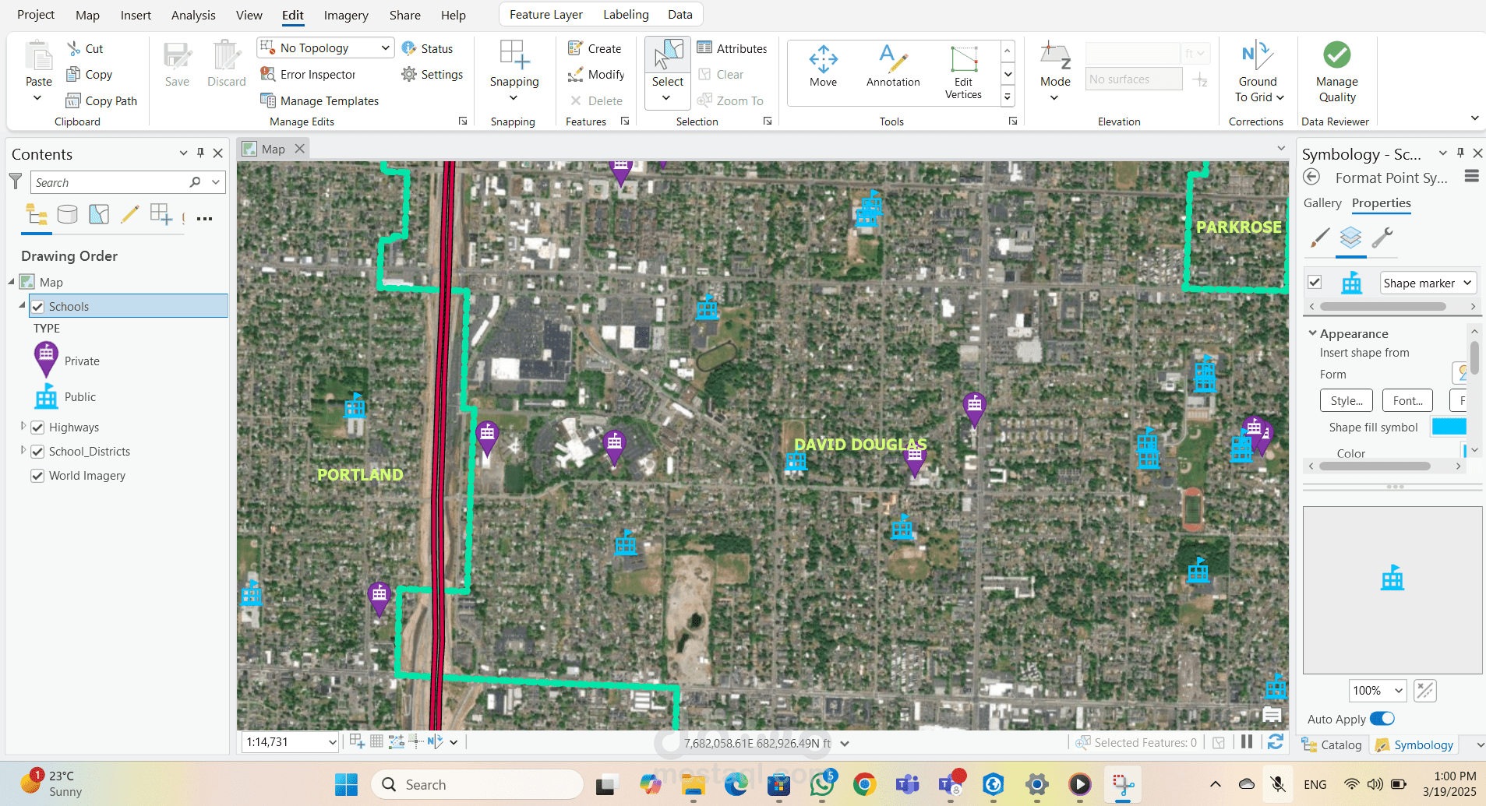Click the Copy button
Screen dimensions: 1486x806
coord(90,75)
